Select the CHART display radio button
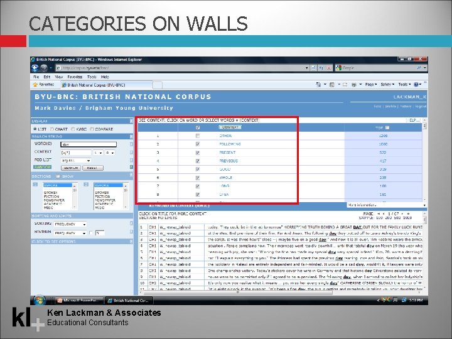This screenshot has height=339, width=452. coord(52,129)
